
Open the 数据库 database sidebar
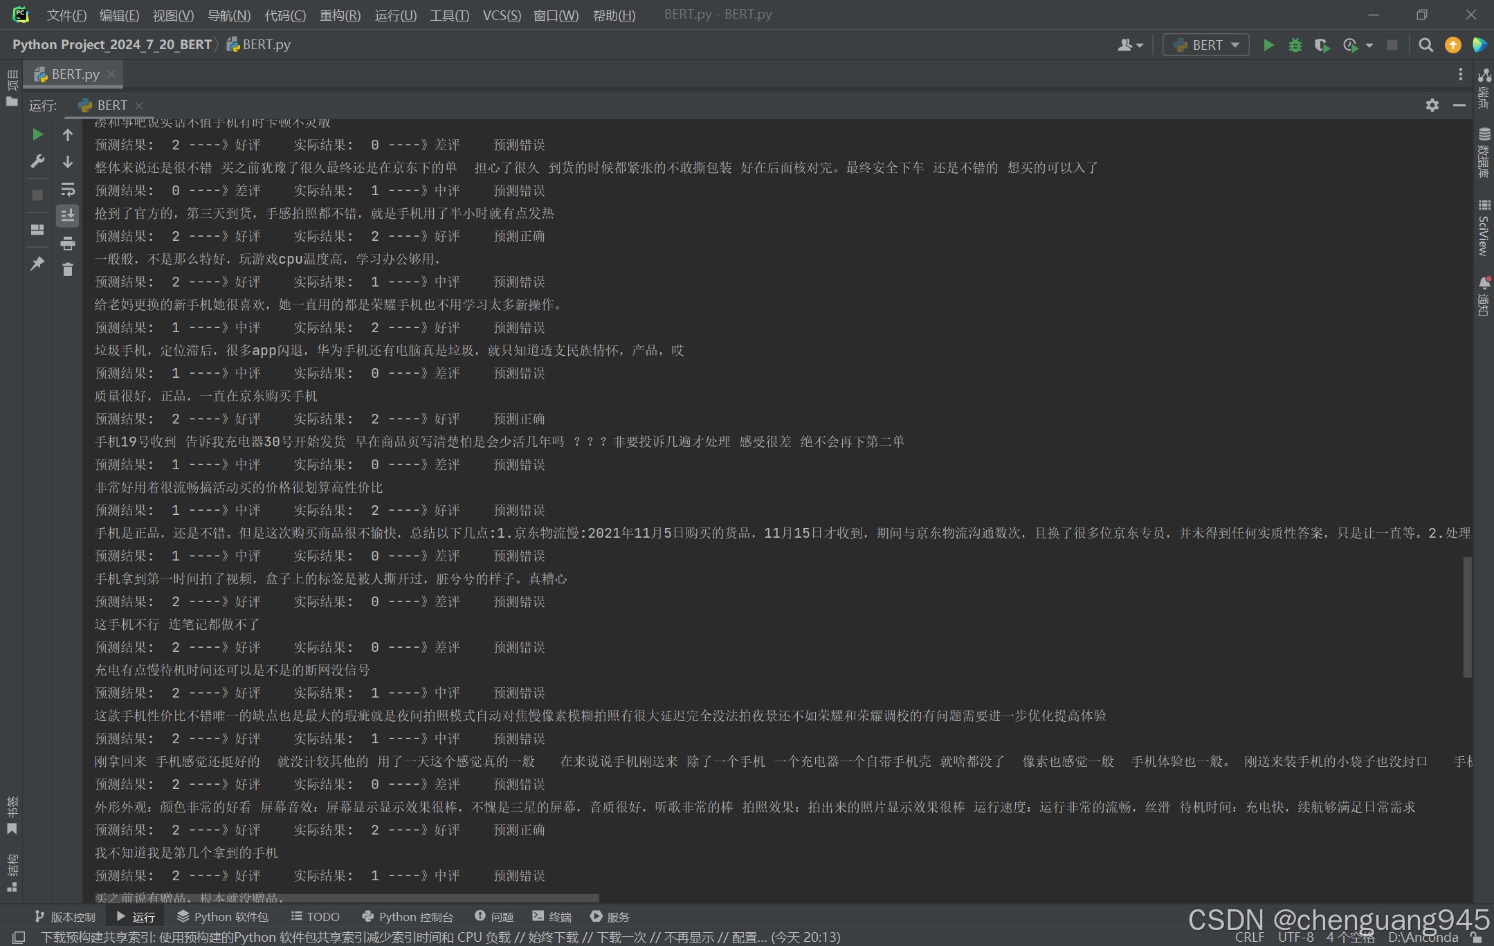(x=1484, y=153)
